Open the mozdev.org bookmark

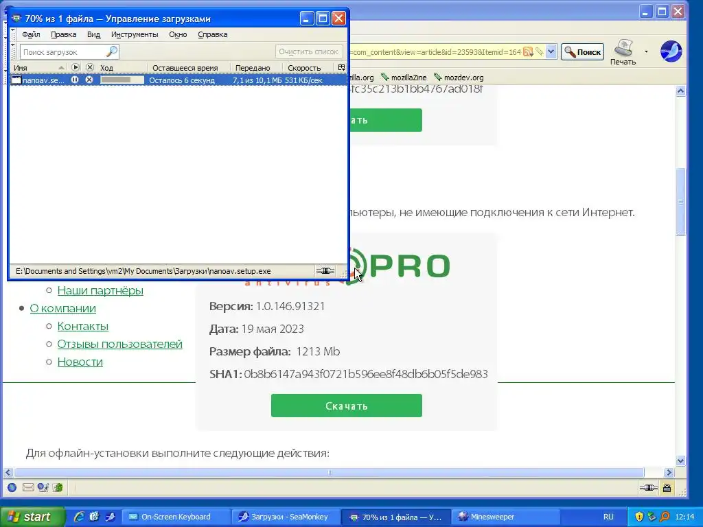pos(459,78)
